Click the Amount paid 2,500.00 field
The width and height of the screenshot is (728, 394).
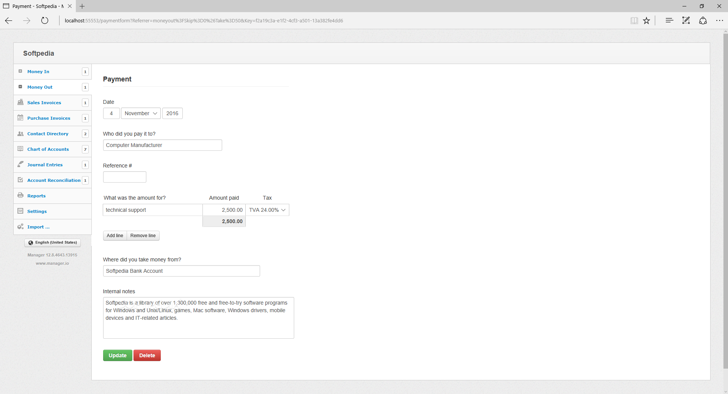coord(224,210)
